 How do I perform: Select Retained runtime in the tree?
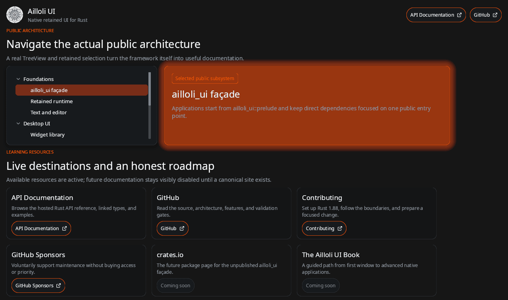coord(82,101)
